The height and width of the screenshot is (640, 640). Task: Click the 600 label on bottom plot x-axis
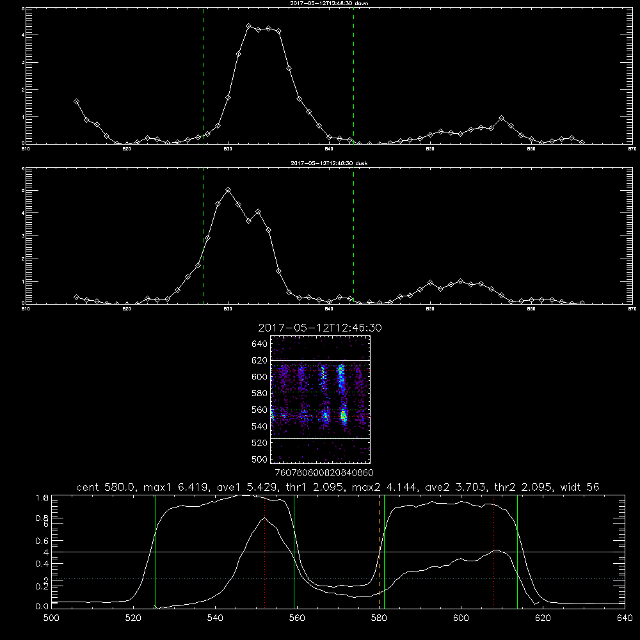[461, 618]
